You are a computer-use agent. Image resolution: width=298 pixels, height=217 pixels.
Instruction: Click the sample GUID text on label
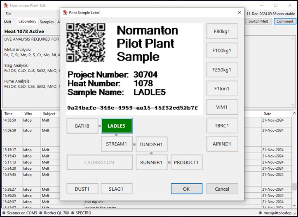coord(133,108)
